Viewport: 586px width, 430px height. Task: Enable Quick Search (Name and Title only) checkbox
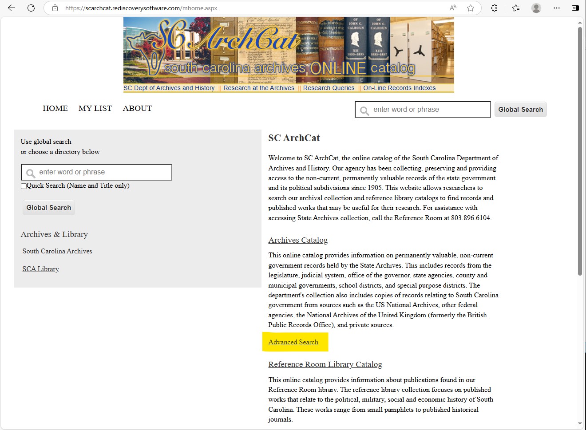coord(24,186)
